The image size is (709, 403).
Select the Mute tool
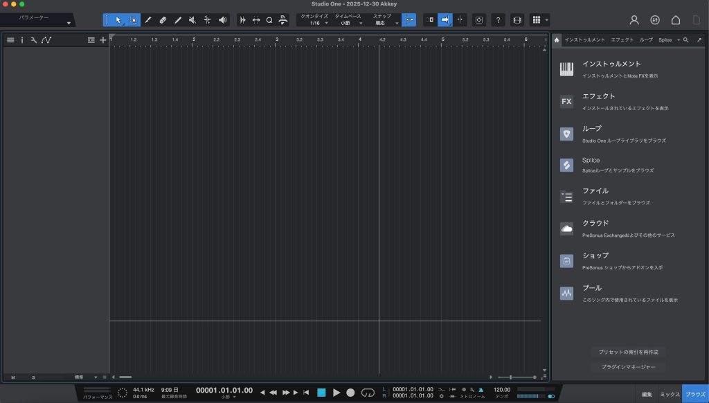click(x=192, y=20)
